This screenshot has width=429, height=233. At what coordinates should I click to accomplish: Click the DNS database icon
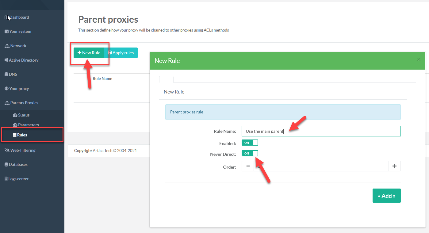click(x=6, y=74)
